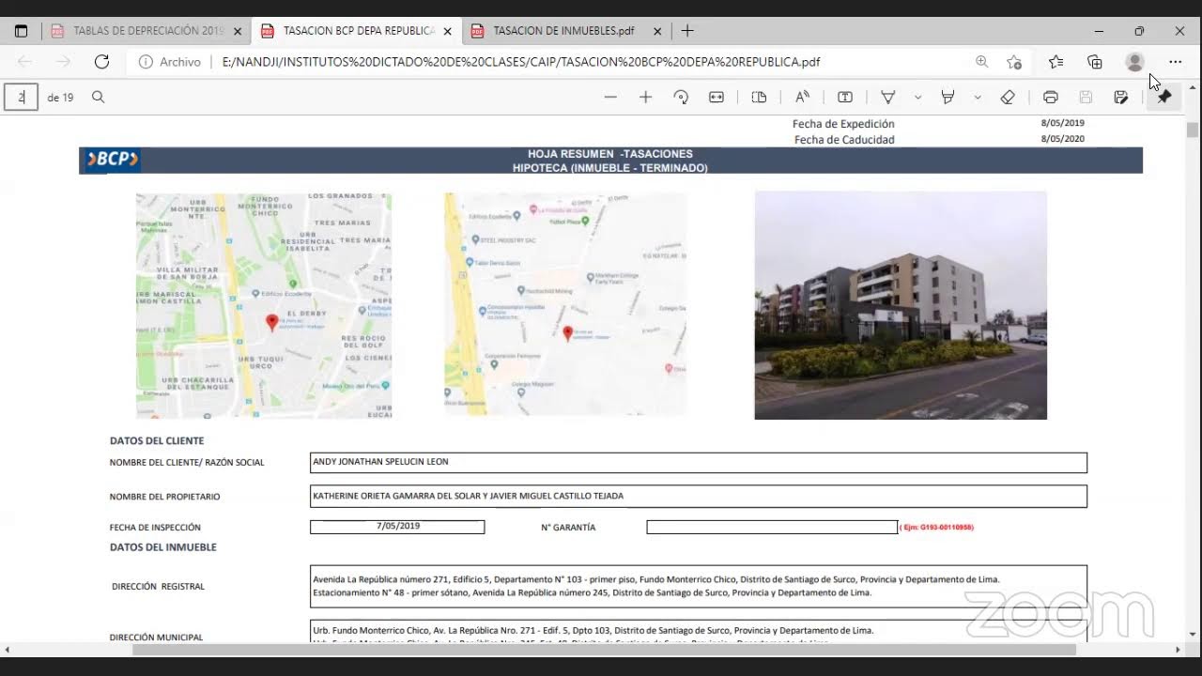Click the left district location map
This screenshot has width=1202, height=676.
click(264, 305)
